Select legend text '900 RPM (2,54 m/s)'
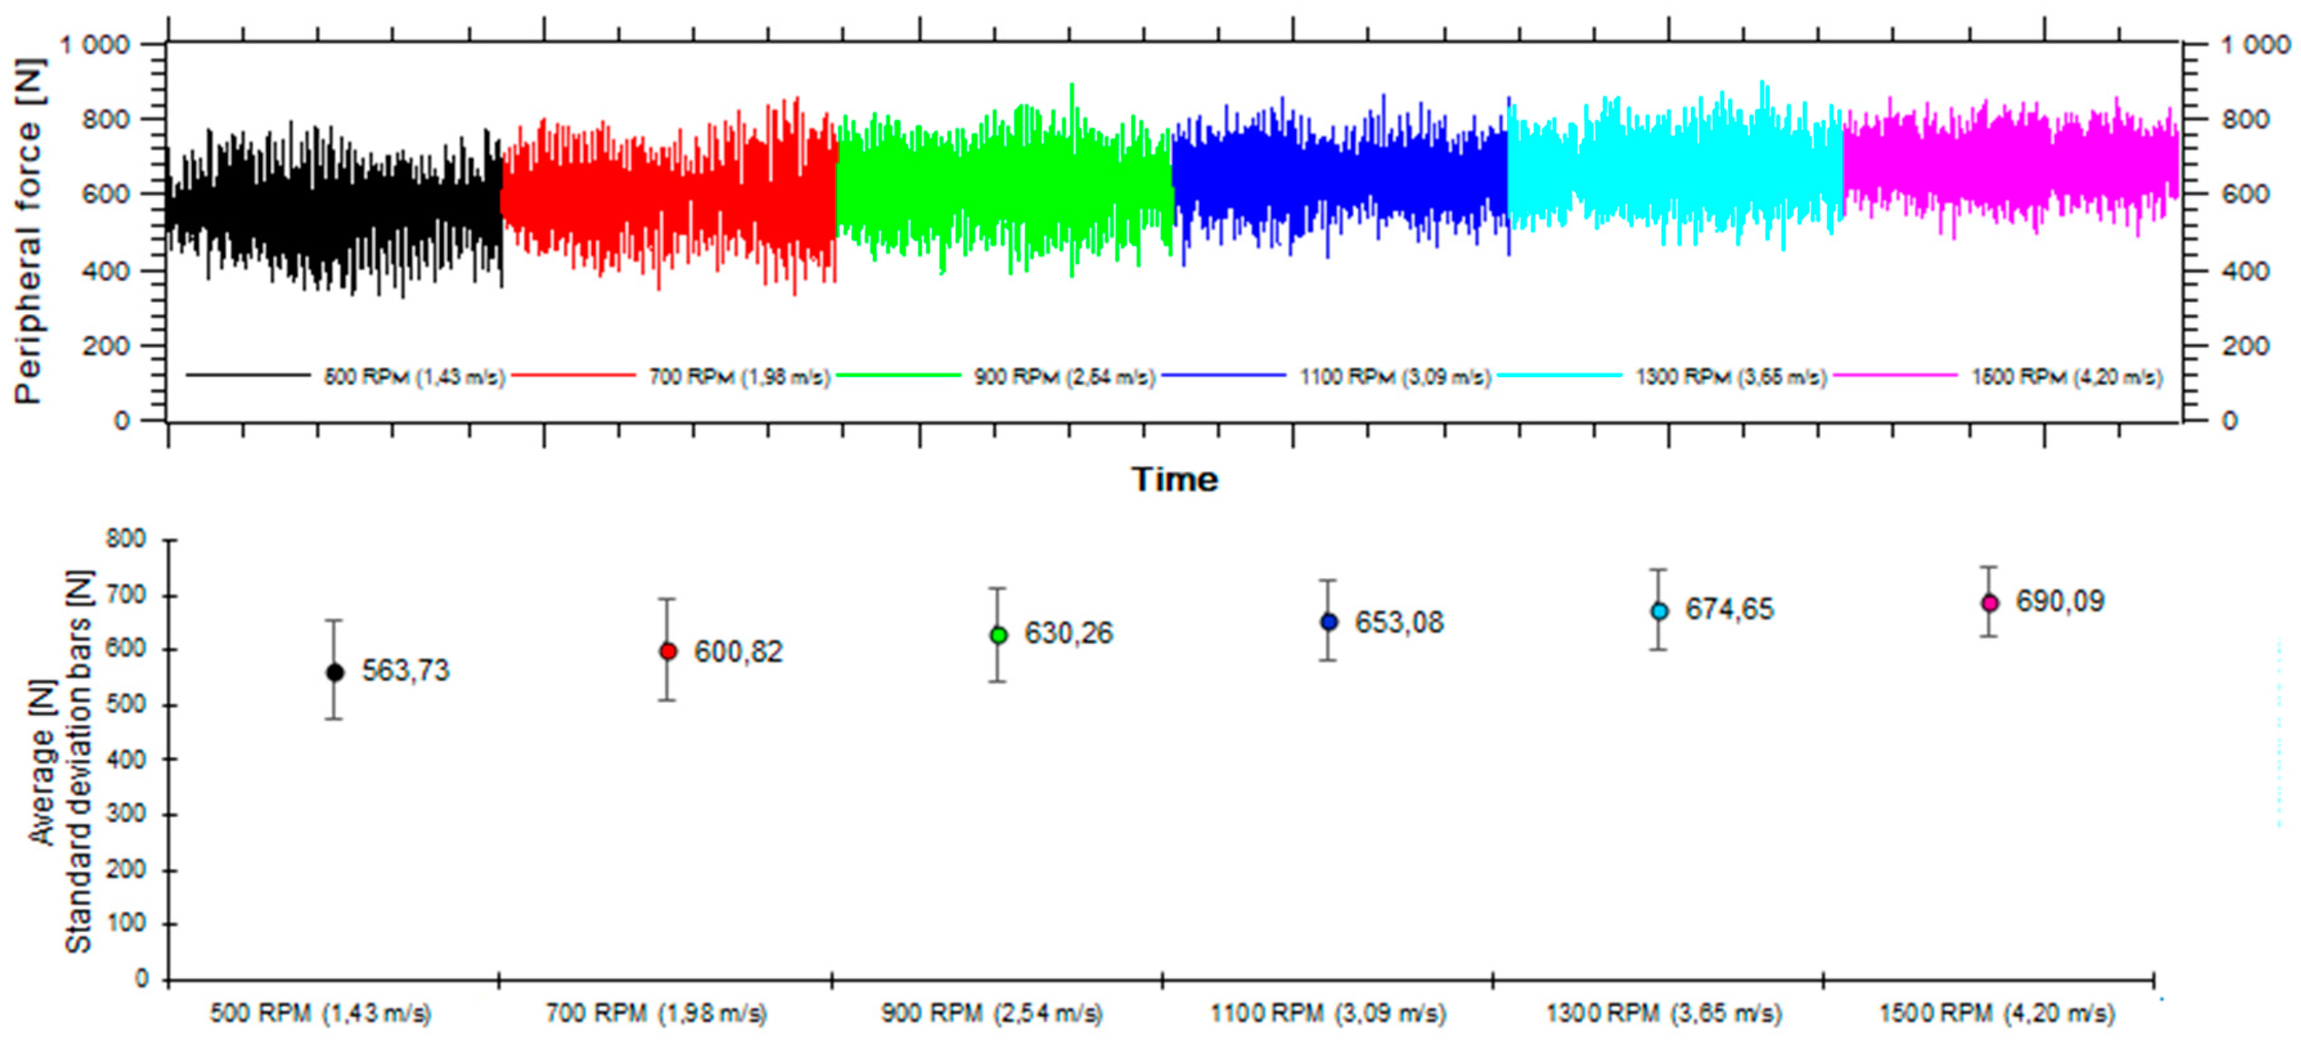This screenshot has height=1041, width=2301. (x=1065, y=377)
